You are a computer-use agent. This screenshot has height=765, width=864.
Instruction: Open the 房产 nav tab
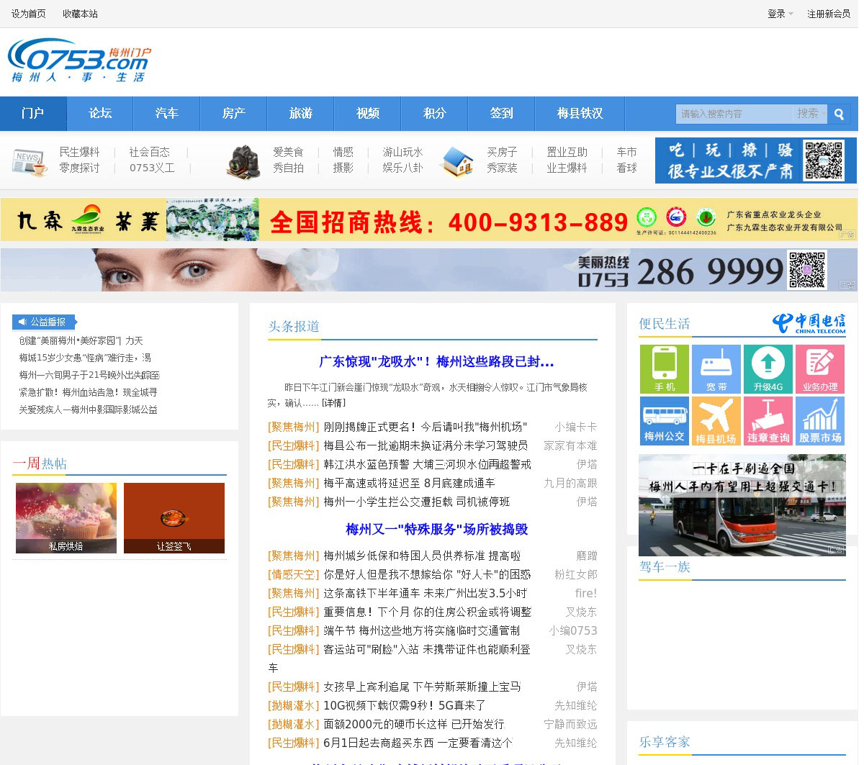[234, 114]
